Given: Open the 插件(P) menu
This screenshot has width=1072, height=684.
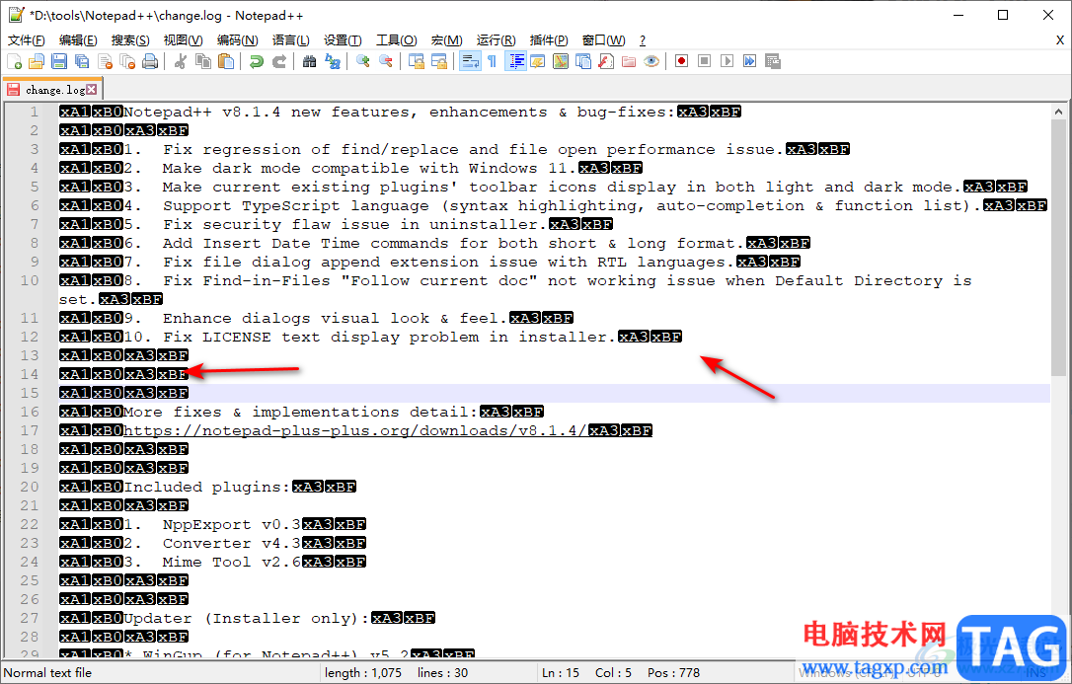Looking at the screenshot, I should click(548, 40).
